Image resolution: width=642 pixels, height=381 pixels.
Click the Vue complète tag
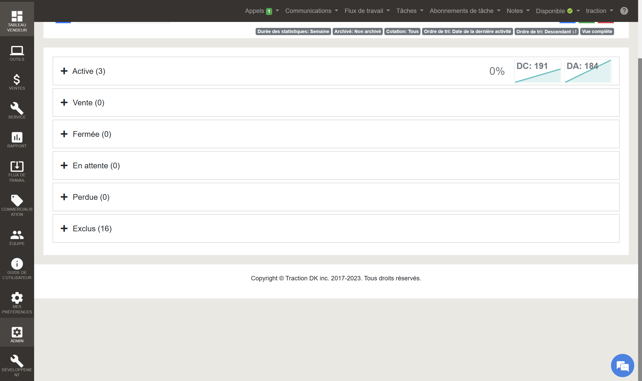[x=597, y=31]
